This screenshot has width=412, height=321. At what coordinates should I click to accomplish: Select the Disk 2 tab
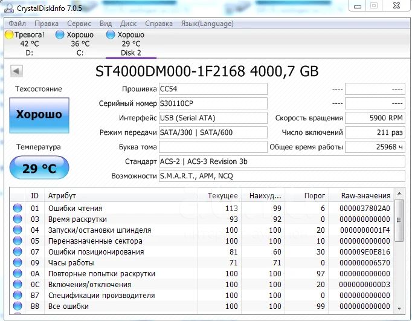click(x=131, y=44)
